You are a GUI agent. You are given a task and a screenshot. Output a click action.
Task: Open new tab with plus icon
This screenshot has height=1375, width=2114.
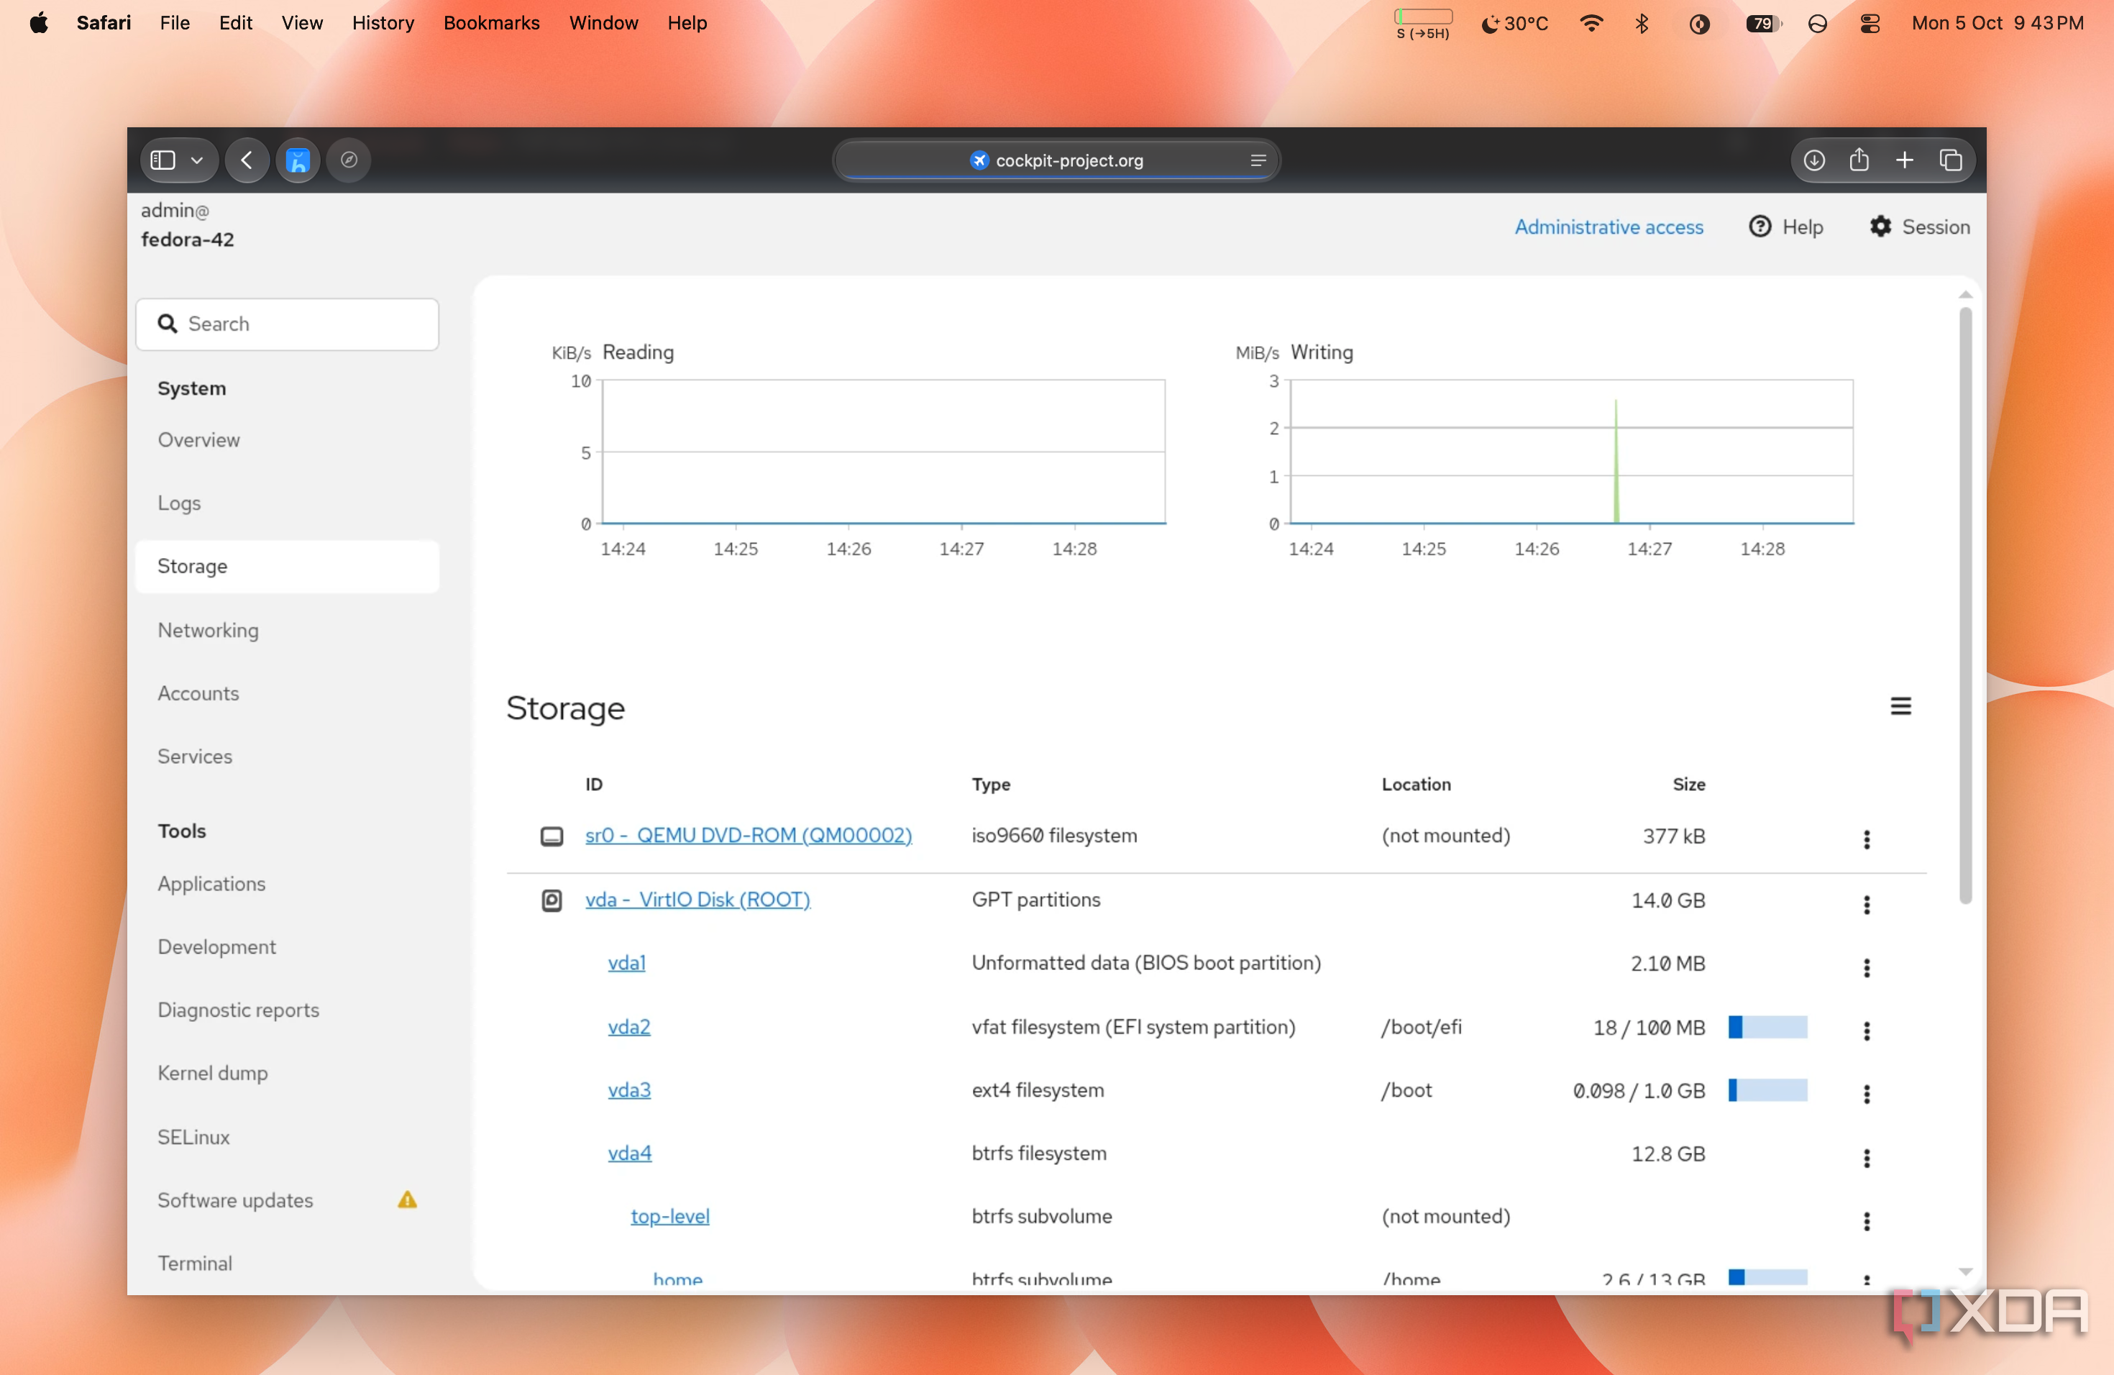click(x=1903, y=160)
